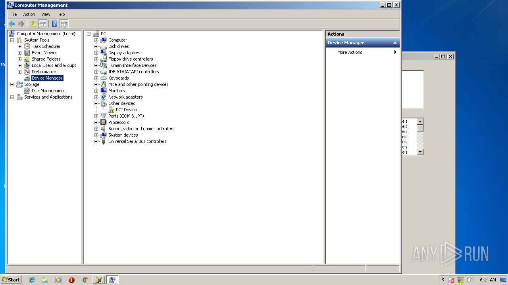
Task: Open the File menu
Action: (x=13, y=14)
